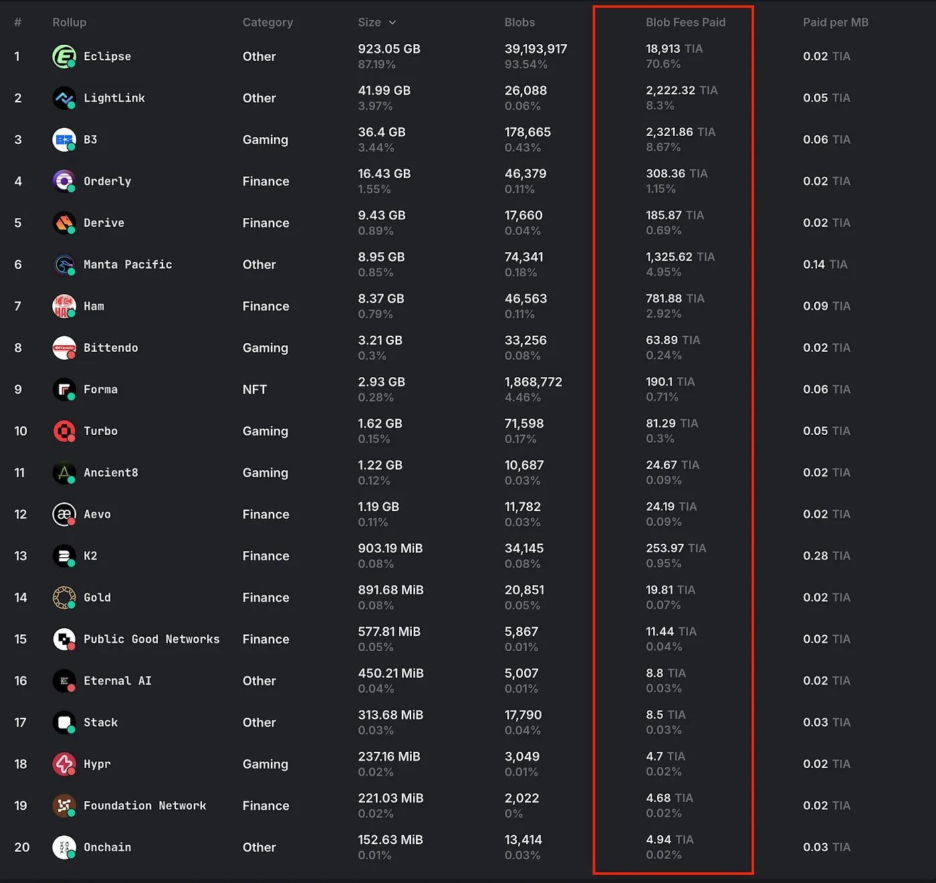Click the Derive rollup logo icon
This screenshot has height=883, width=936.
click(64, 223)
